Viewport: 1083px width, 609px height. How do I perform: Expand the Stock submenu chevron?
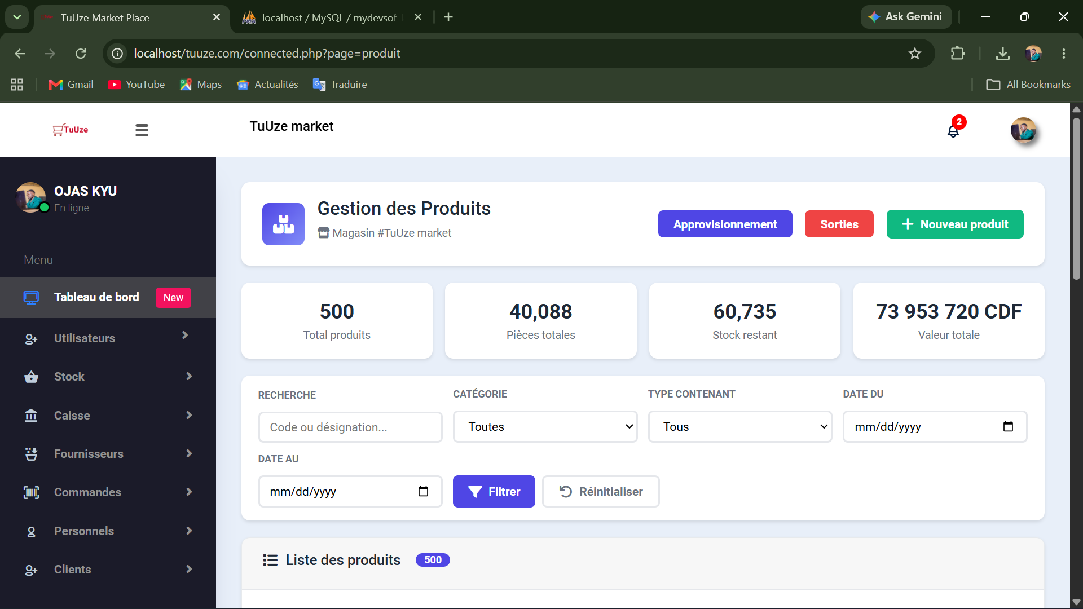tap(189, 376)
